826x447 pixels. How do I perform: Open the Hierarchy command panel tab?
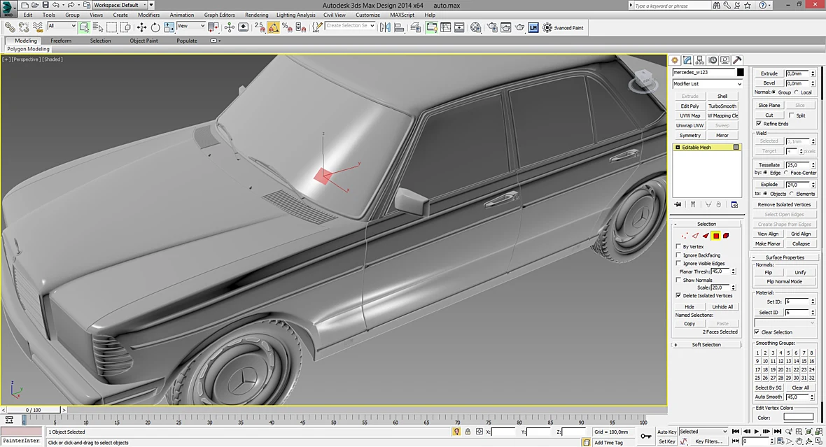pyautogui.click(x=699, y=60)
